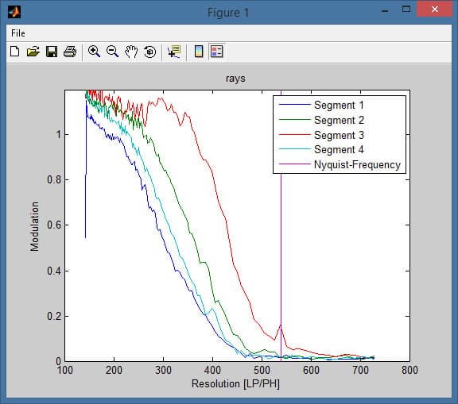Activate the Rotate 3D tool
This screenshot has width=458, height=404.
coord(149,52)
